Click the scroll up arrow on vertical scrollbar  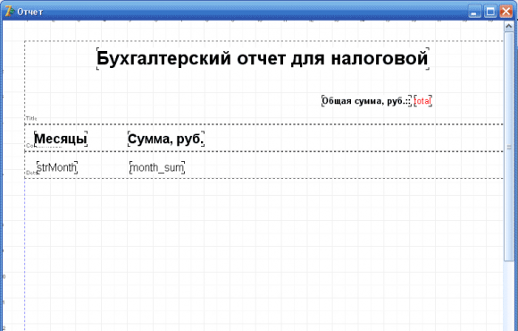[x=509, y=27]
